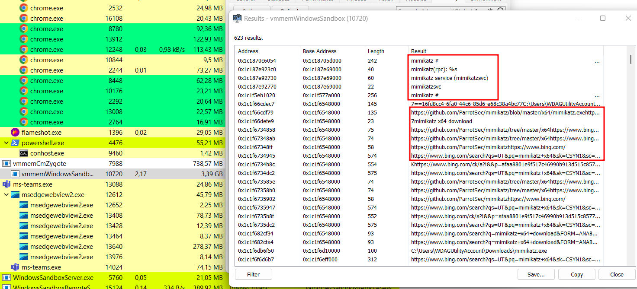The width and height of the screenshot is (637, 289).
Task: Click the WindowsSandboxServer.exe process icon
Action: [6, 278]
